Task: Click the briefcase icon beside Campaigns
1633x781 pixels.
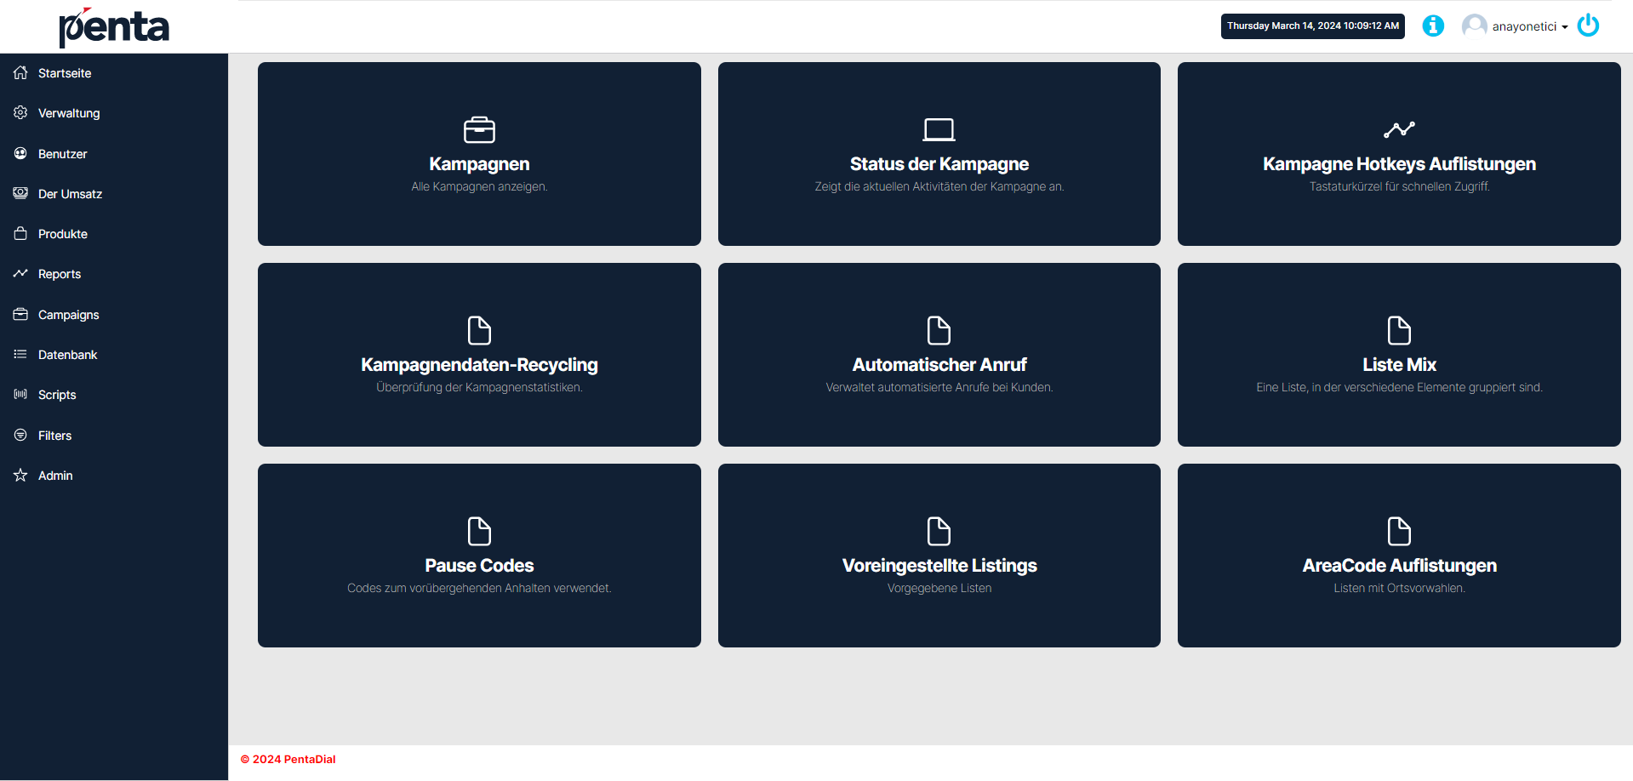Action: click(20, 315)
